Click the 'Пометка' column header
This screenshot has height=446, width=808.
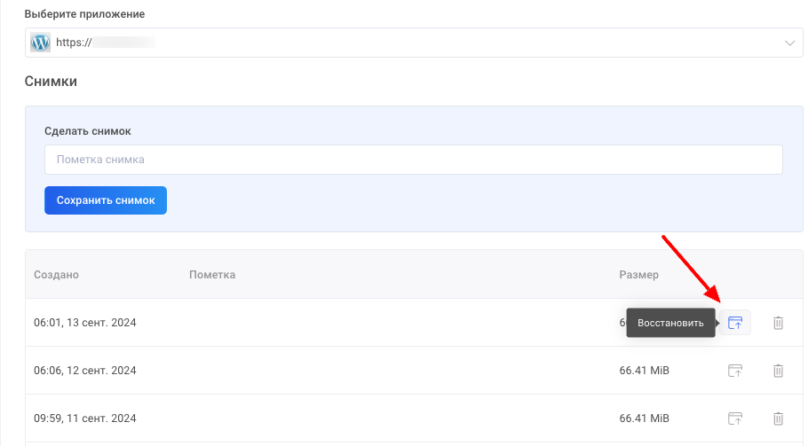[212, 275]
